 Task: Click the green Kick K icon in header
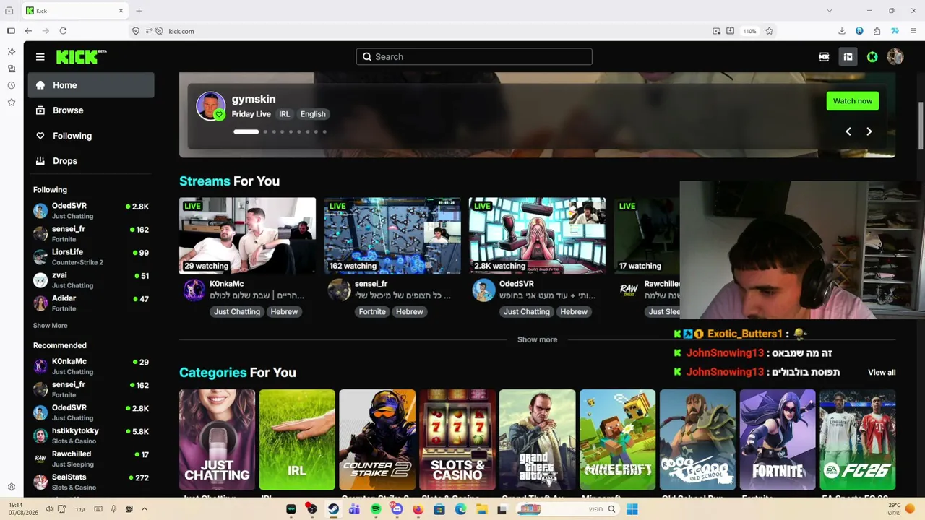(872, 57)
